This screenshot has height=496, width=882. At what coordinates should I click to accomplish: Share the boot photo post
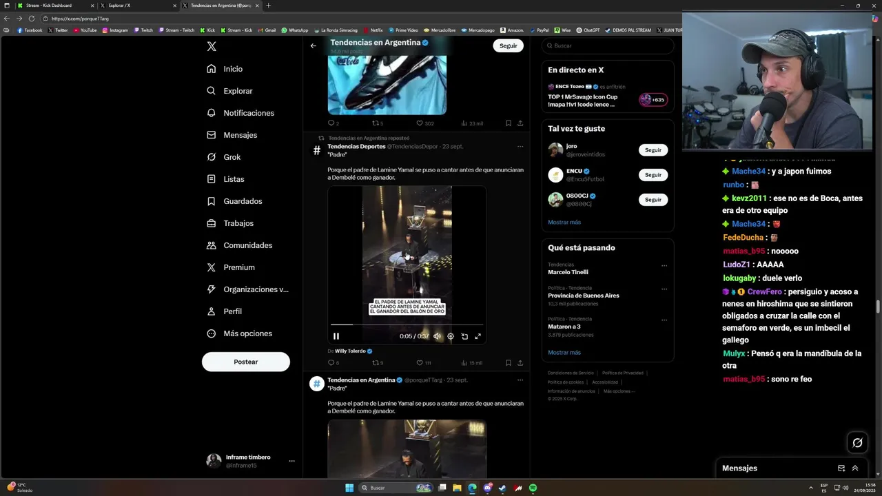click(x=520, y=123)
